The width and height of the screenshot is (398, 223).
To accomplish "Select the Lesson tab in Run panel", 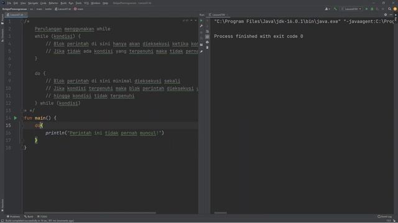I will point(218,15).
